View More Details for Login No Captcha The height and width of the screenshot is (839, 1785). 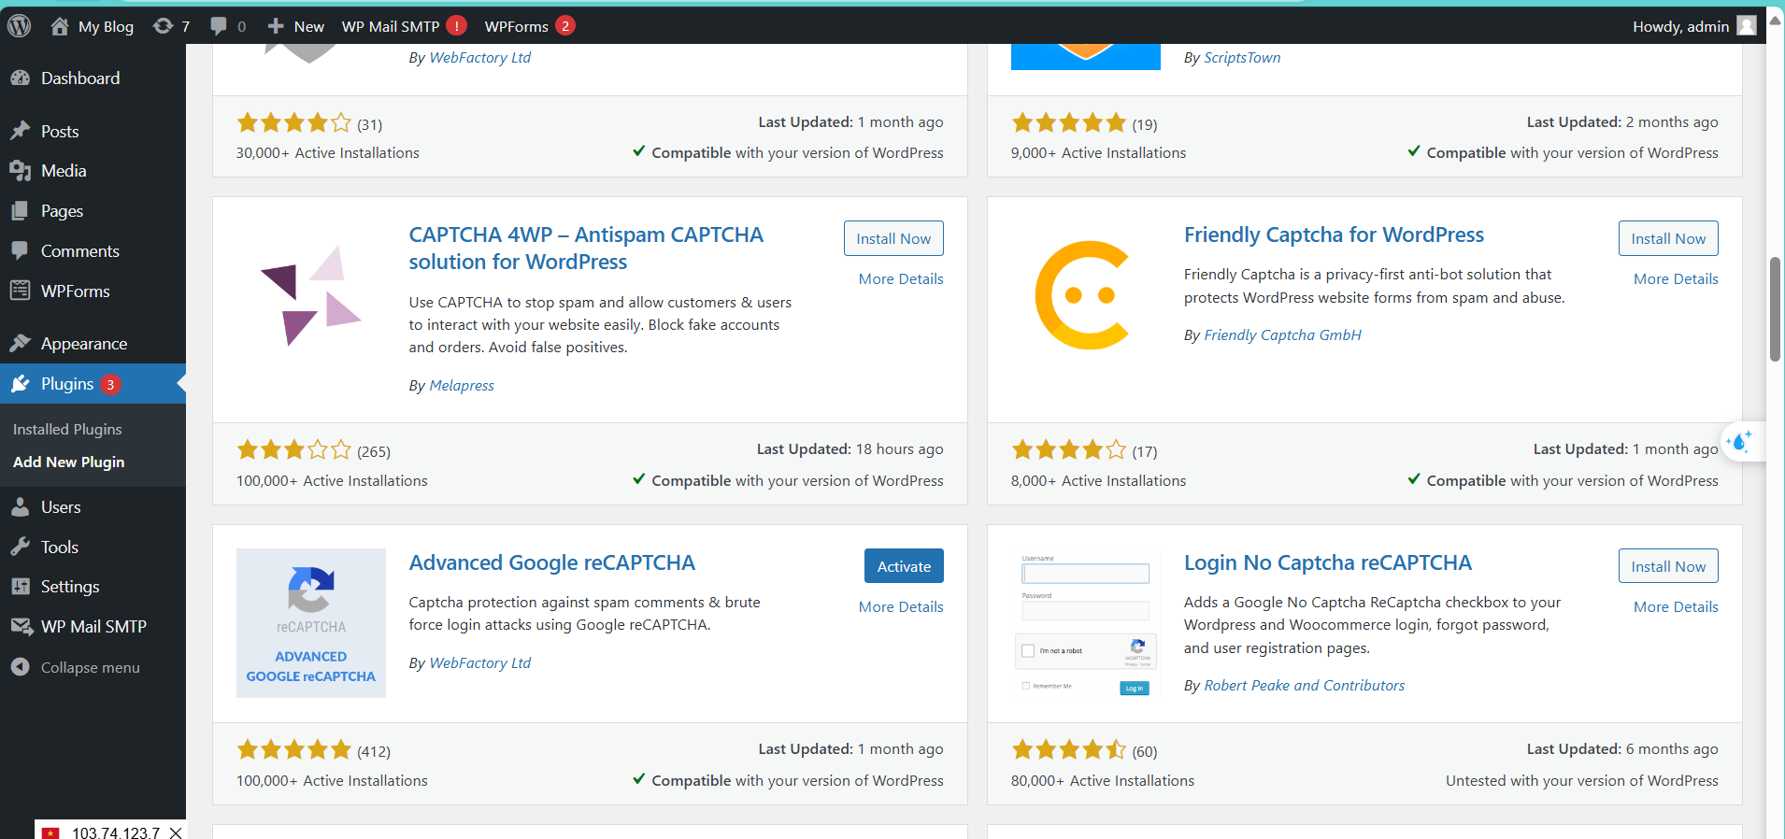pyautogui.click(x=1676, y=607)
